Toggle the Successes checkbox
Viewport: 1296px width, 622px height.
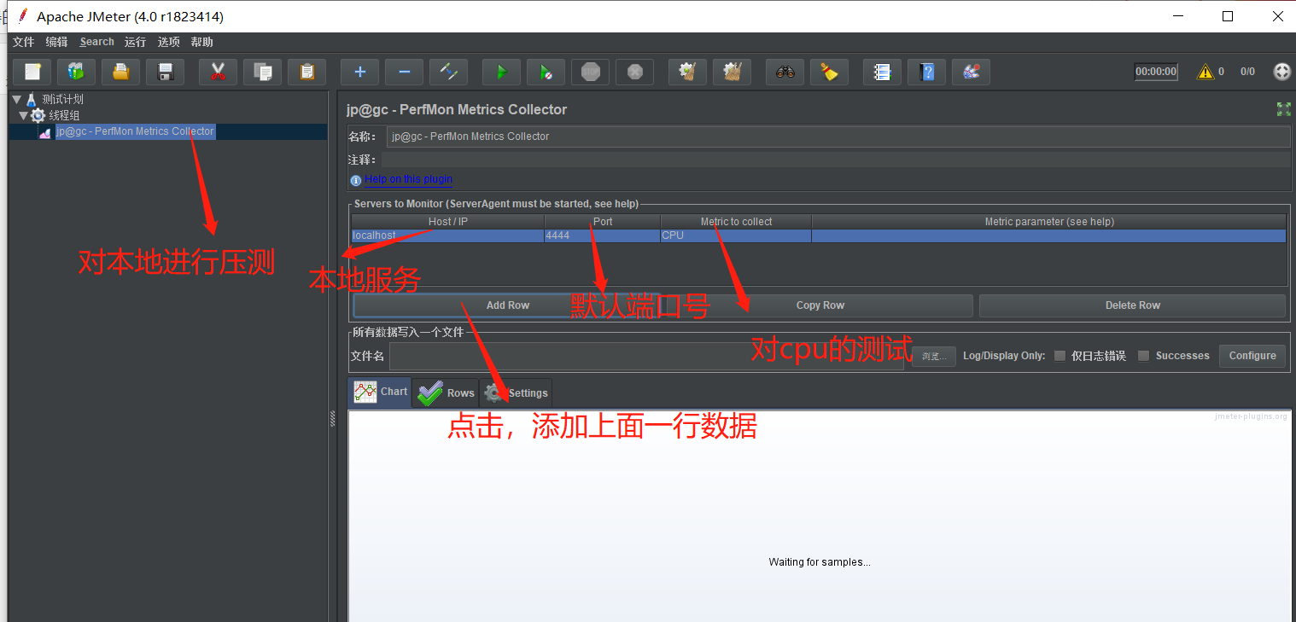click(1143, 356)
